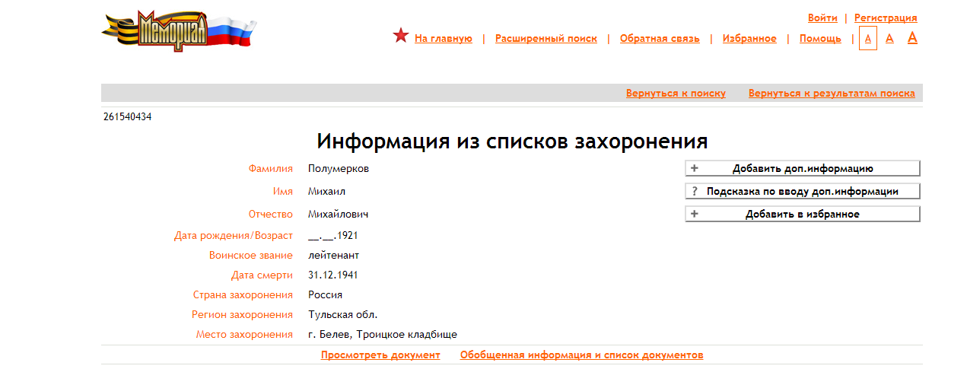Click Вернуться к результатам поиска
967x369 pixels.
pos(832,94)
